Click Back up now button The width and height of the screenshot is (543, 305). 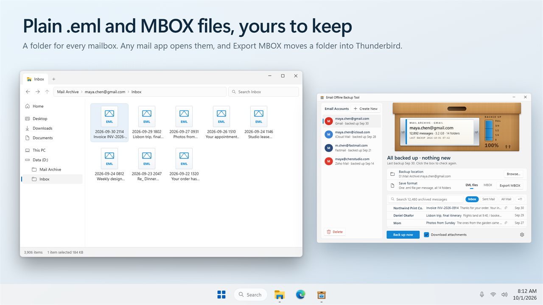403,235
